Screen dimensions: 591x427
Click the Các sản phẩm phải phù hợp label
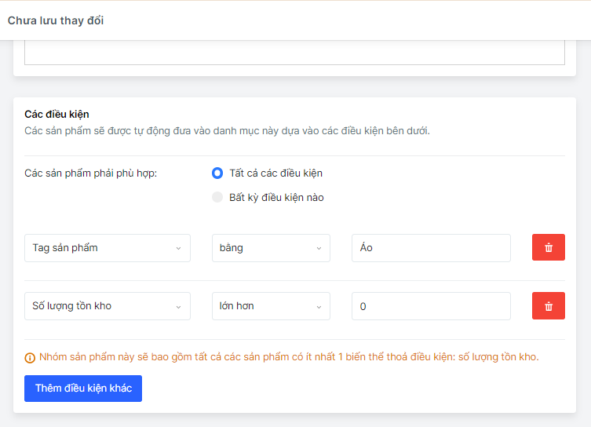pos(91,173)
